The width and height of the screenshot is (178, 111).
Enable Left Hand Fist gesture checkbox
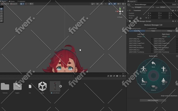pyautogui.click(x=152, y=39)
